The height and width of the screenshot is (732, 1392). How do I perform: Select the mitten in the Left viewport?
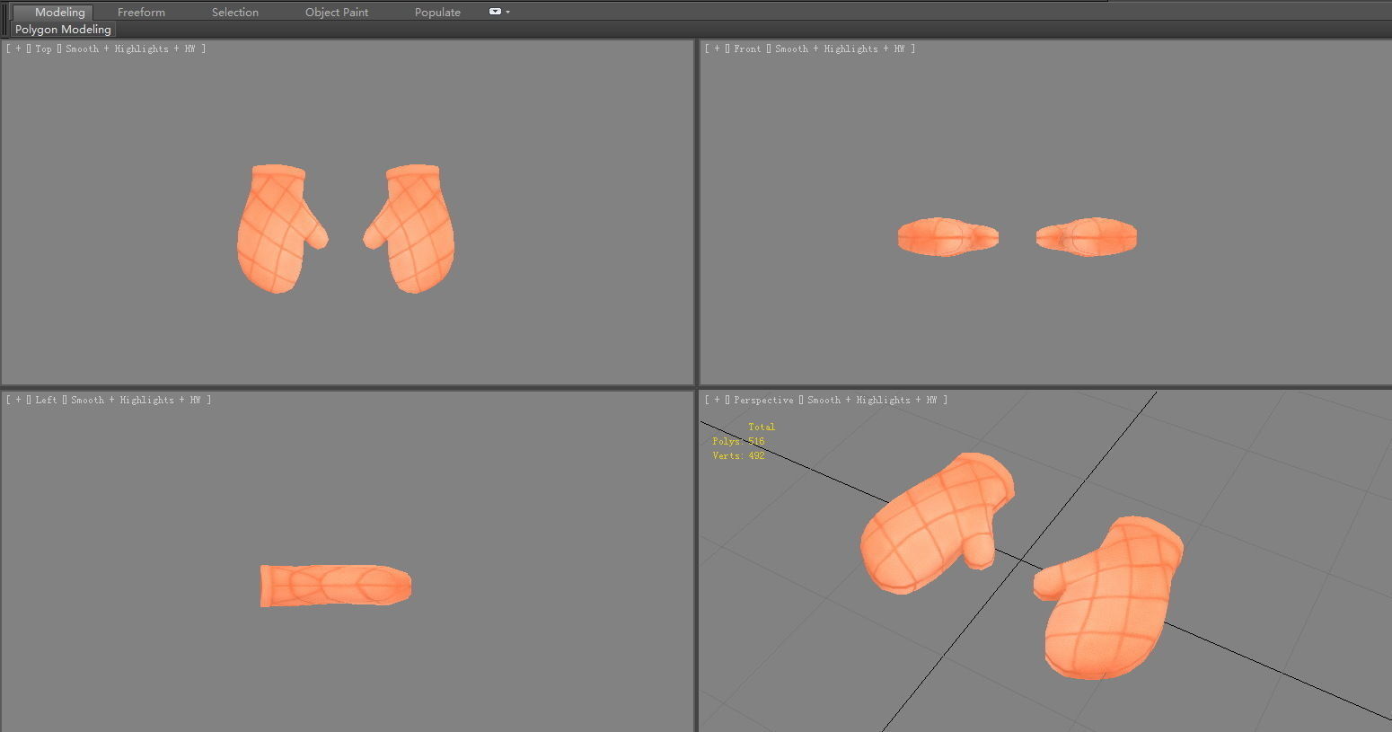click(336, 586)
